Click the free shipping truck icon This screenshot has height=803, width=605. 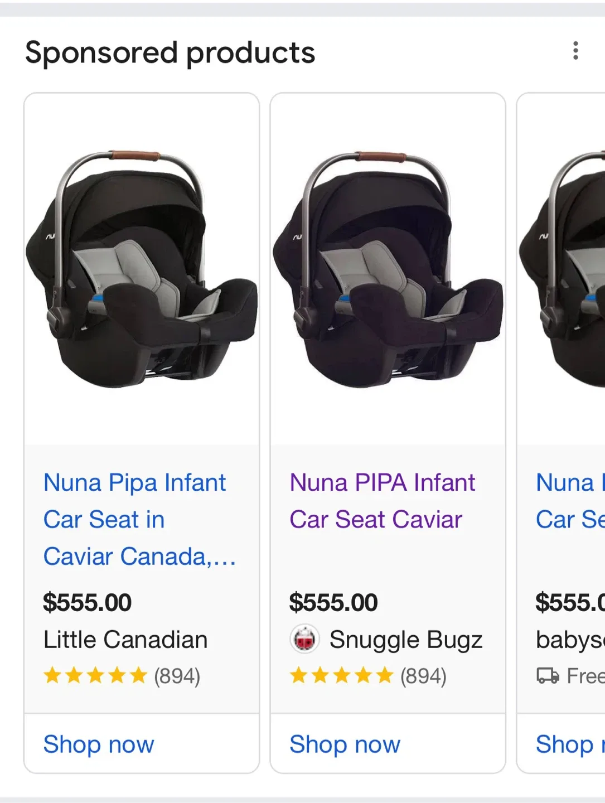click(x=549, y=676)
